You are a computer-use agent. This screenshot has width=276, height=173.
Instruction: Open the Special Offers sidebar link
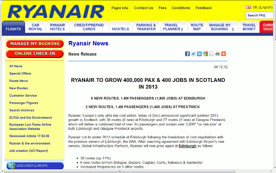pos(20,73)
